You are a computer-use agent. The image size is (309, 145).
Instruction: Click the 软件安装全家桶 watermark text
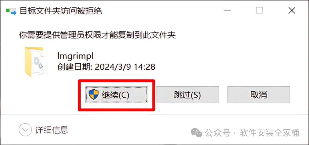270,132
